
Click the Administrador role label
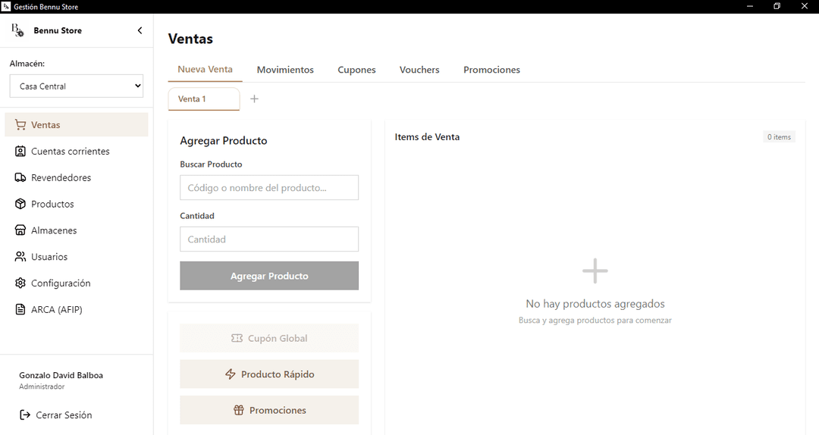(x=42, y=387)
